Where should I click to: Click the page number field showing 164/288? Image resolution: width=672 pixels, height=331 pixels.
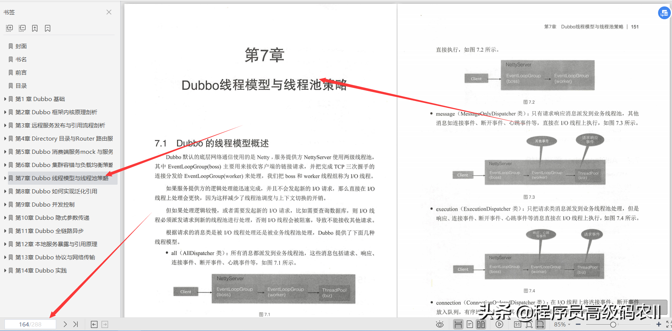click(30, 324)
